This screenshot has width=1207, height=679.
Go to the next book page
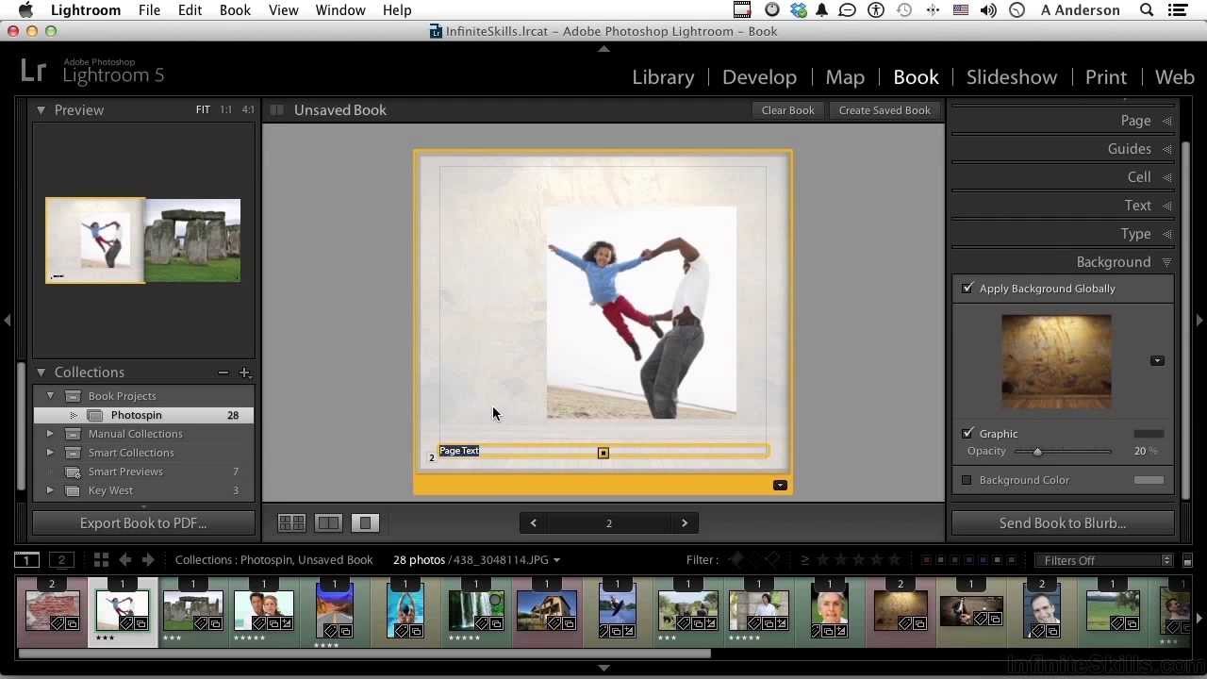click(685, 523)
